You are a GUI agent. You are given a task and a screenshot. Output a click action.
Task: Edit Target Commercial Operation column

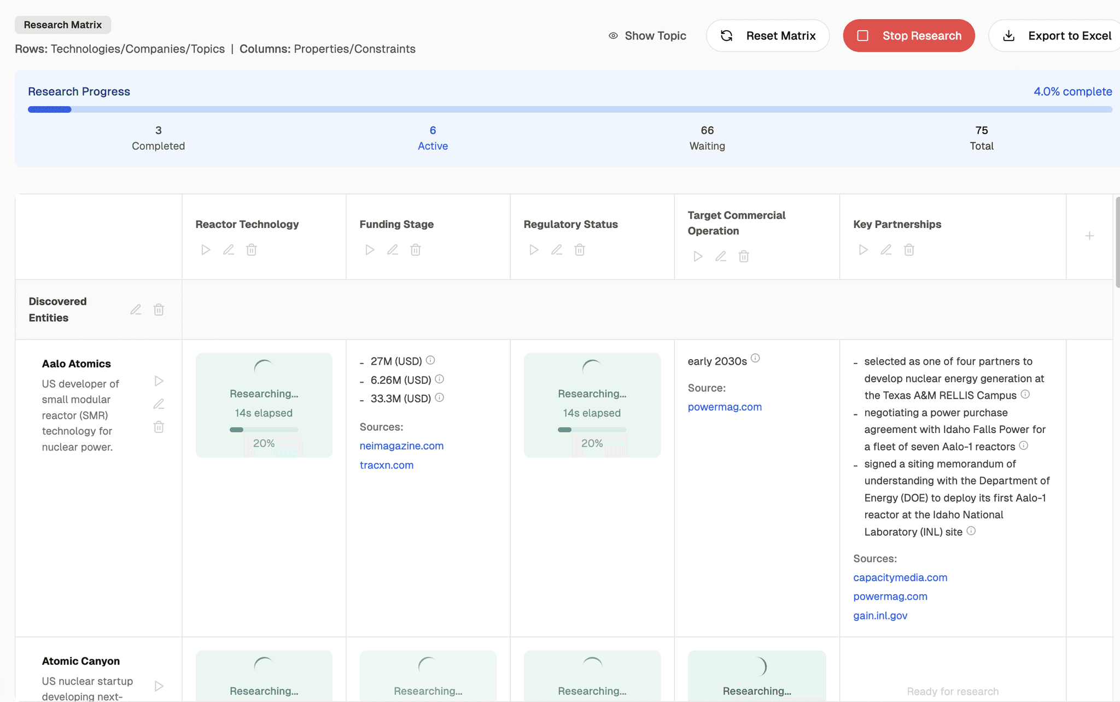point(721,256)
